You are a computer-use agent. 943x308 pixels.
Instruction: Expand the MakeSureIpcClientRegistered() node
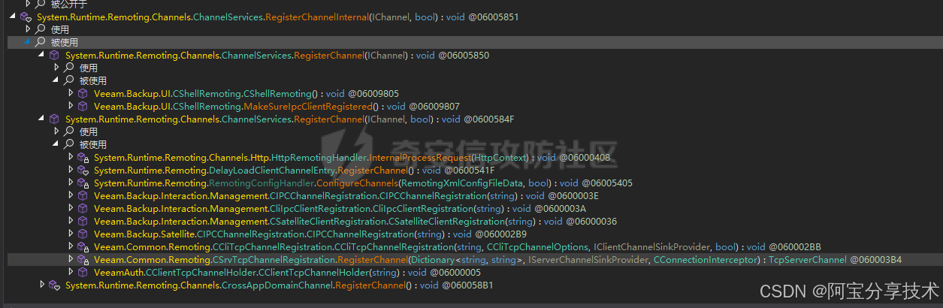tap(71, 106)
